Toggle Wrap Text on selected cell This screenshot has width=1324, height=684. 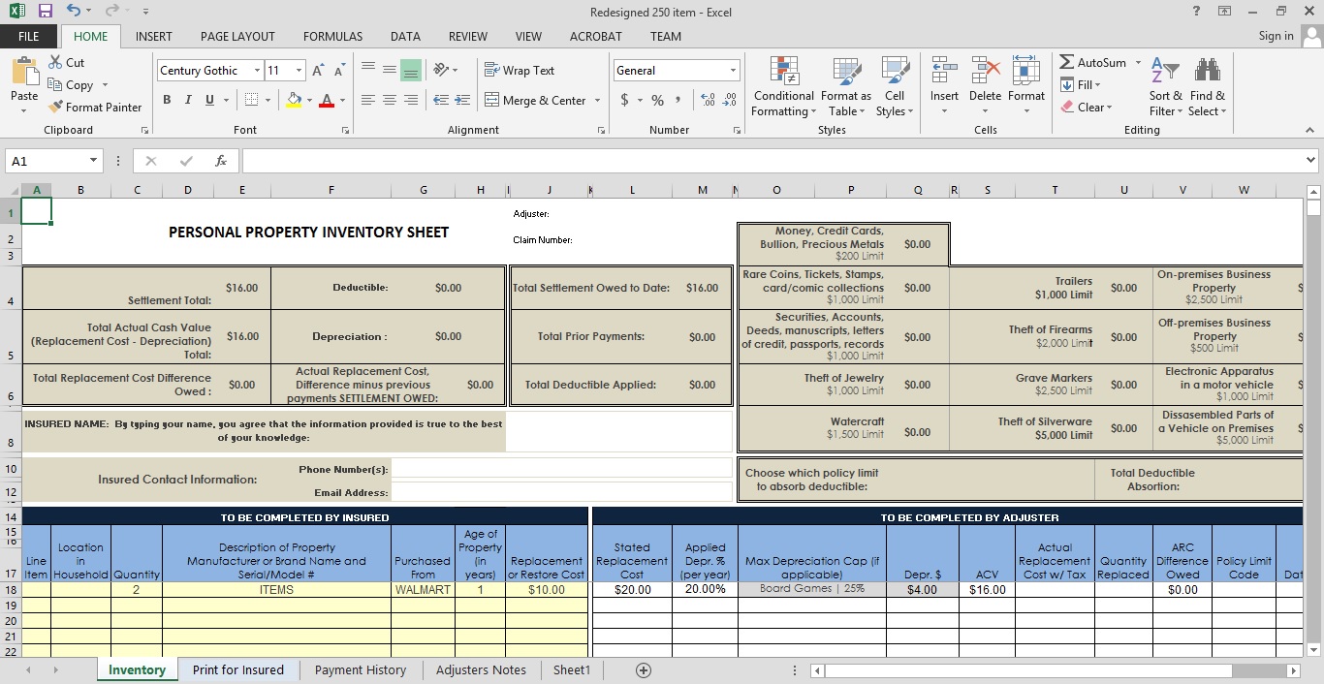point(519,71)
